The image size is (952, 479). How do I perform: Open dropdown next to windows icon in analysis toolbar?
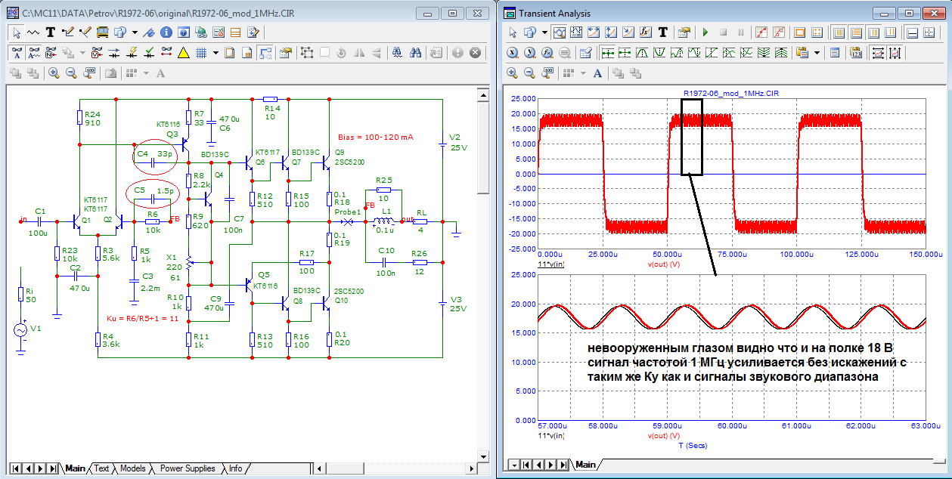click(x=544, y=32)
